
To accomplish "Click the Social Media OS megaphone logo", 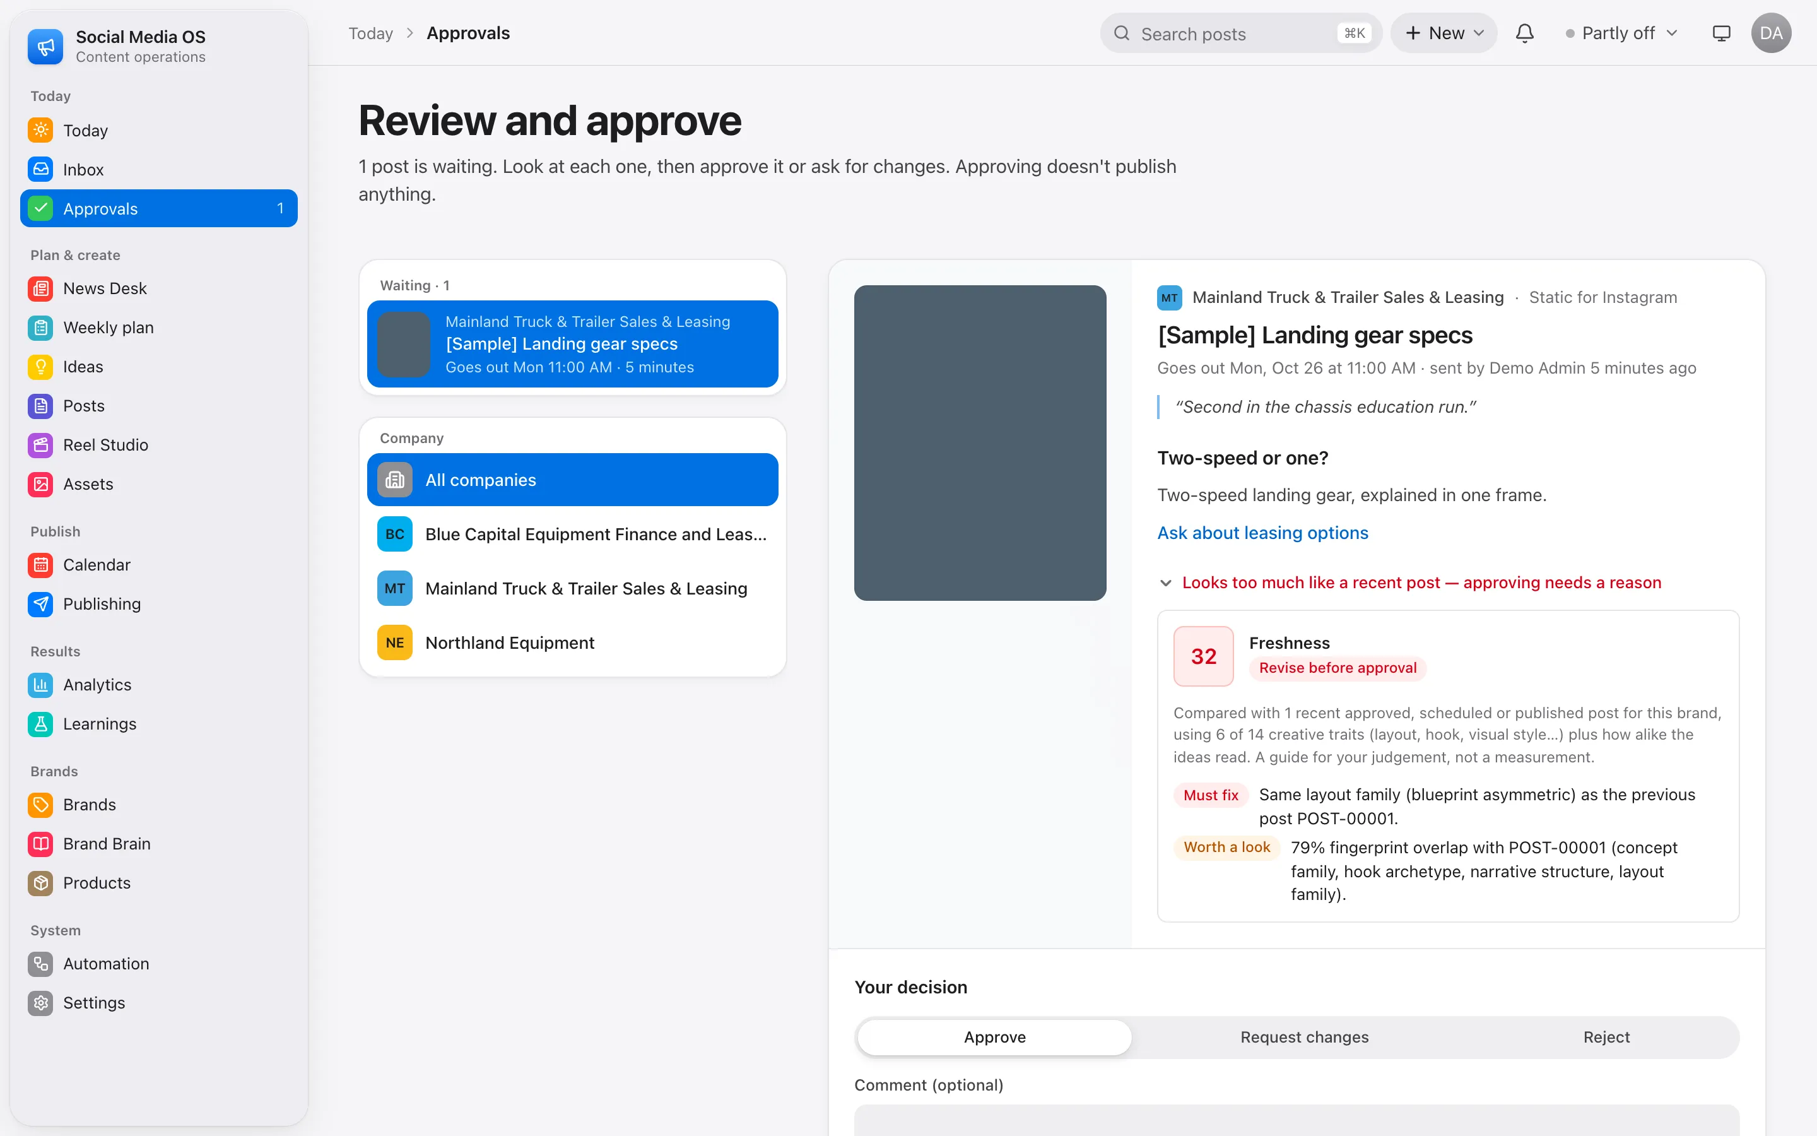I will coord(46,47).
